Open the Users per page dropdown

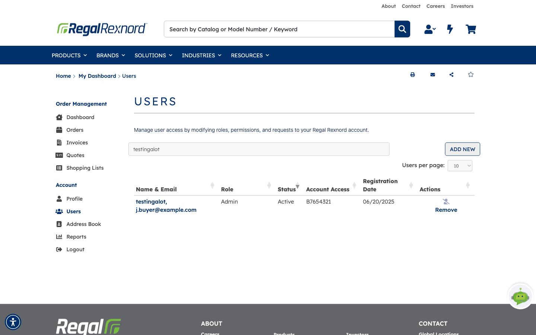click(x=460, y=166)
